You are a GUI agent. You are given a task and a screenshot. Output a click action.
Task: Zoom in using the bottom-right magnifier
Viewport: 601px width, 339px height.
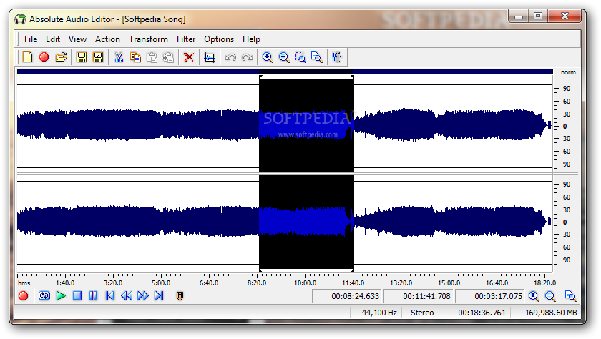[534, 295]
